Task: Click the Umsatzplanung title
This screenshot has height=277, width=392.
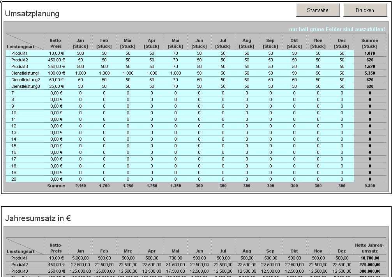Action: pos(32,14)
